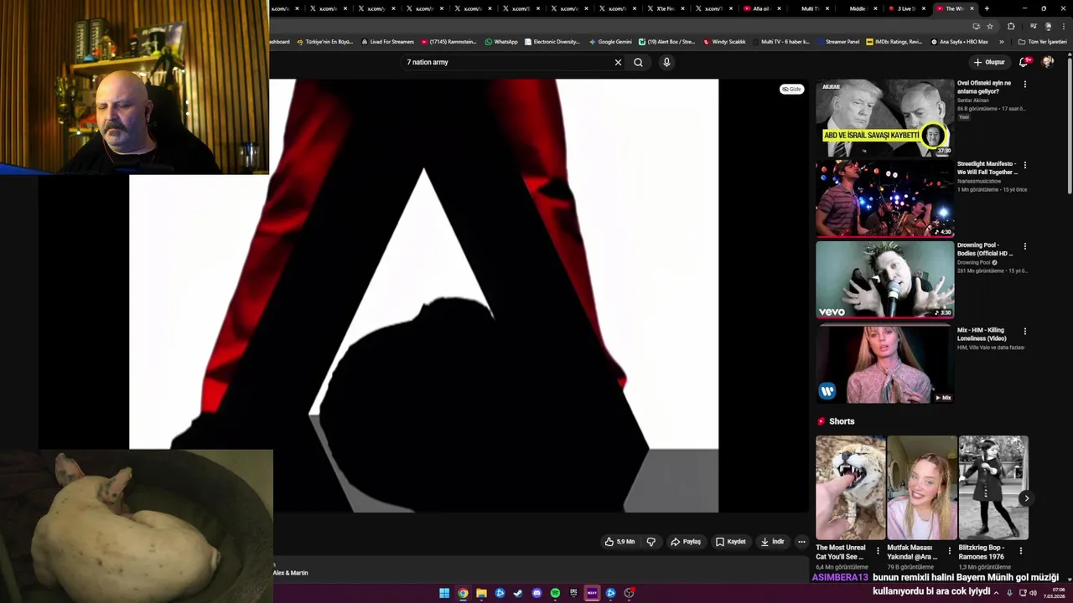Screen dimensions: 1073x603
Task: Click the taskbar volume speaker icon
Action: click(x=1033, y=593)
